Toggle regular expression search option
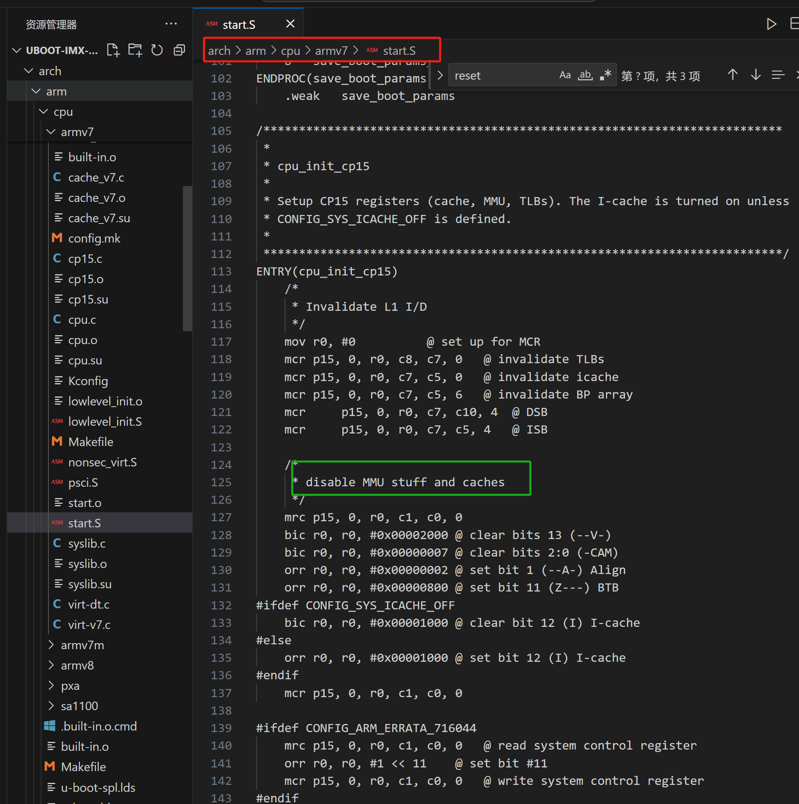Viewport: 799px width, 804px height. [x=606, y=75]
